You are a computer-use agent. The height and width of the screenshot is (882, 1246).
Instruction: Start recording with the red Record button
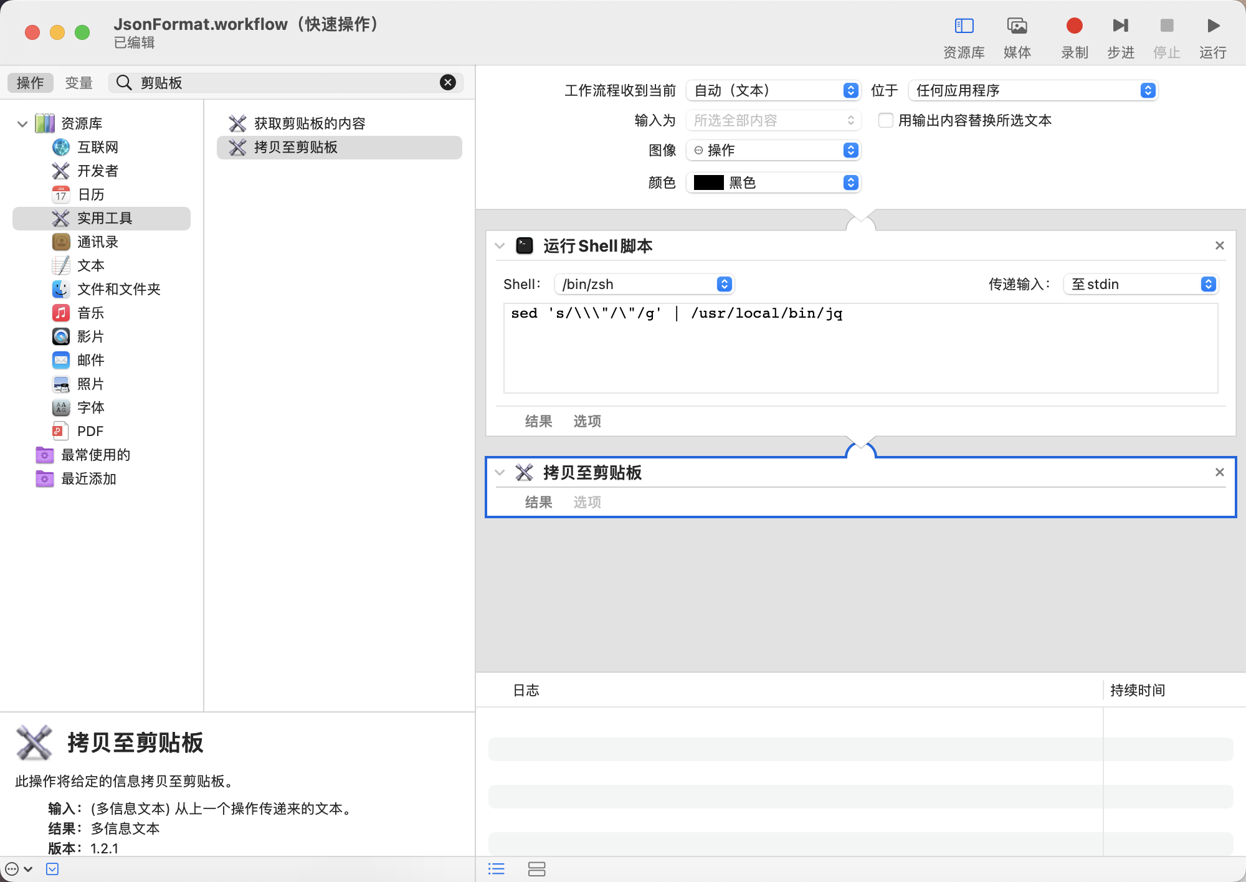click(1074, 26)
